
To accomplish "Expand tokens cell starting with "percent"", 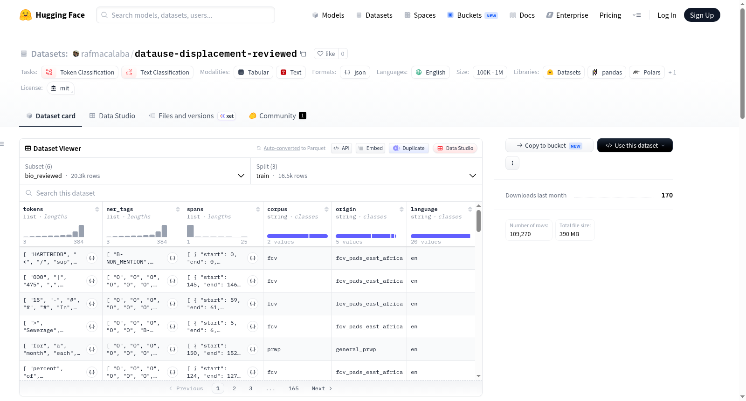I will (x=92, y=372).
